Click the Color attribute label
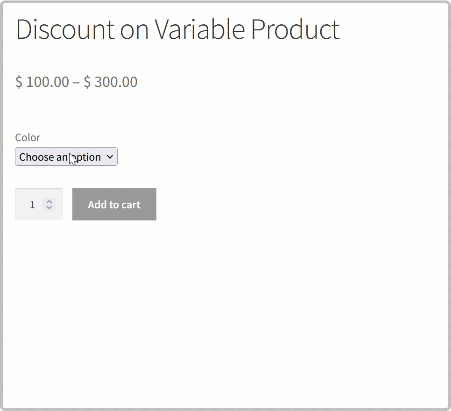 pos(28,137)
